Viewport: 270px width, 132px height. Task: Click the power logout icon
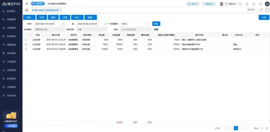pyautogui.click(x=260, y=4)
